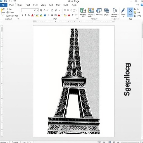Toggle the highlighted blue X crop tool

130,12
